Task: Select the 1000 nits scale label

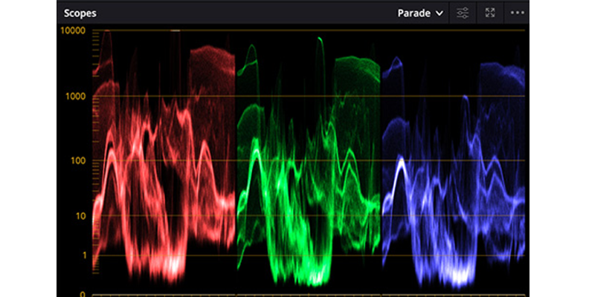Action: pos(76,97)
